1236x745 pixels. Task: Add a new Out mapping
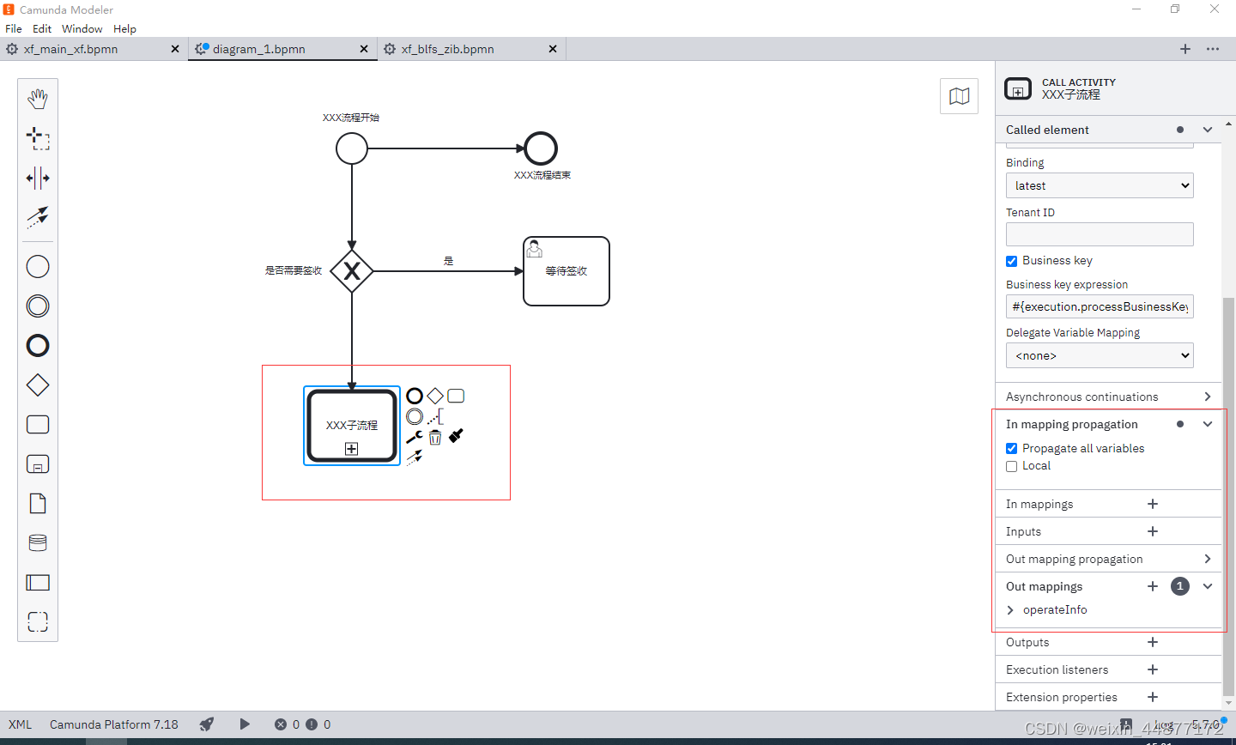(1153, 586)
